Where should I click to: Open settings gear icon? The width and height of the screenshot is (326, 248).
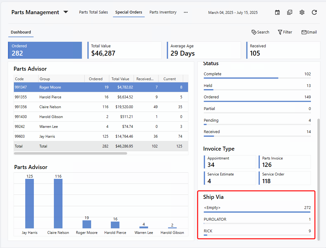[302, 12]
